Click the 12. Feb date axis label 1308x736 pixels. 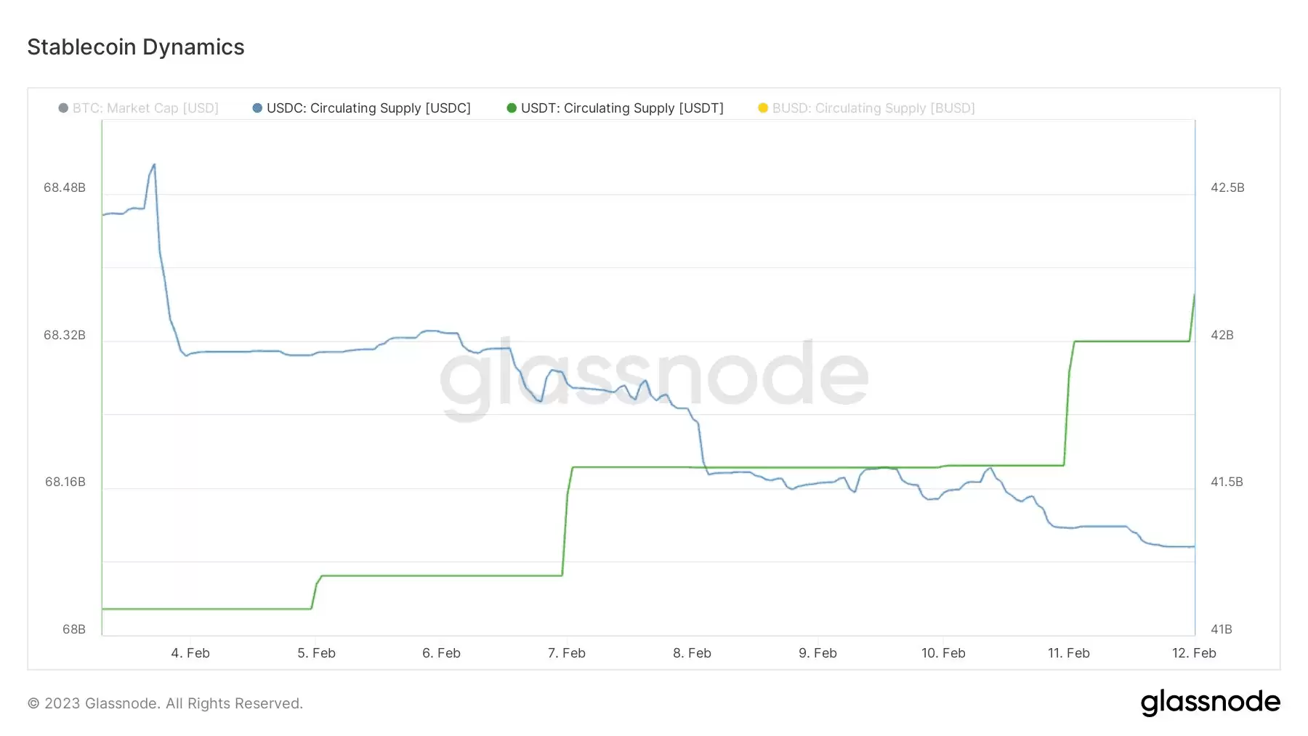click(1194, 653)
